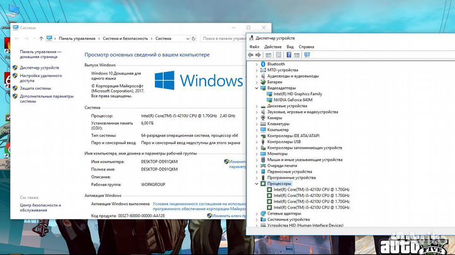Click the computer icon in address bar
Screen dimensions: 455x255
click(49, 39)
